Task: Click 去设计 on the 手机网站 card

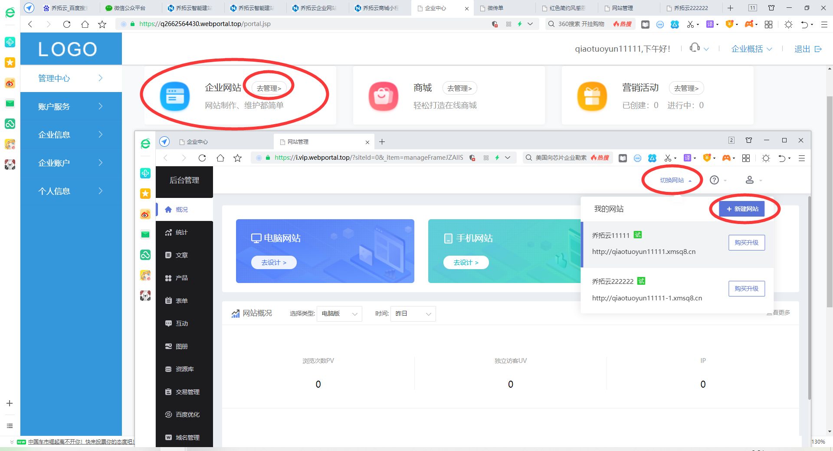Action: point(466,262)
